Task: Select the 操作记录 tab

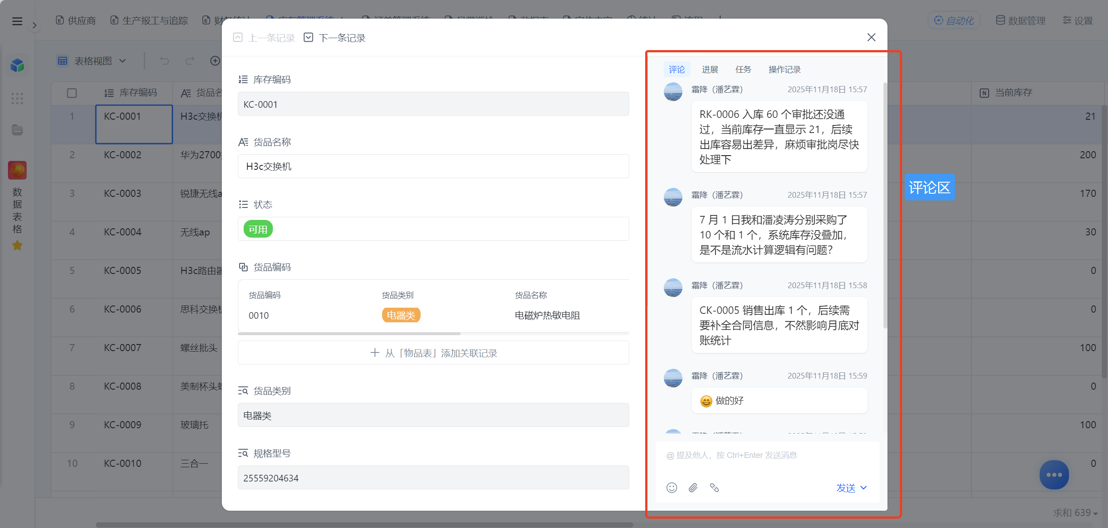Action: (785, 69)
